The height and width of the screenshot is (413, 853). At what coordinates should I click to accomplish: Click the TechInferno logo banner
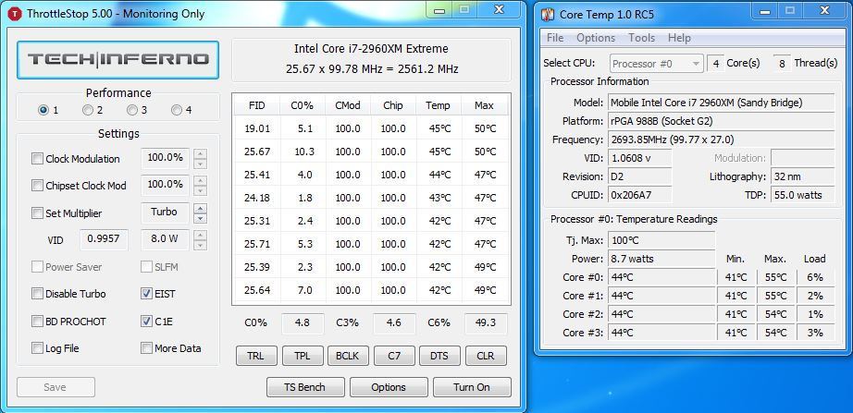tap(118, 60)
